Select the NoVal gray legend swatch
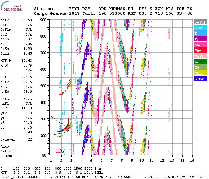The height and width of the screenshot is (179, 209). click(200, 22)
